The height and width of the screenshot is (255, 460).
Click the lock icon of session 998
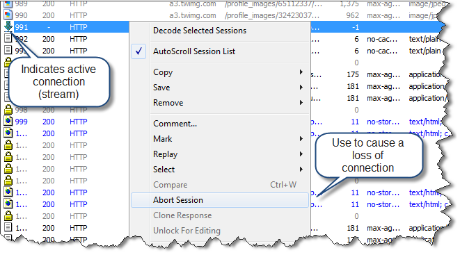click(8, 110)
